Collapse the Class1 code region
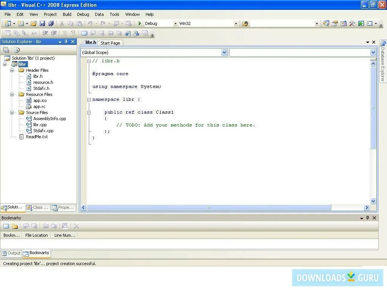Screen dimensions: 387x290 coord(89,113)
